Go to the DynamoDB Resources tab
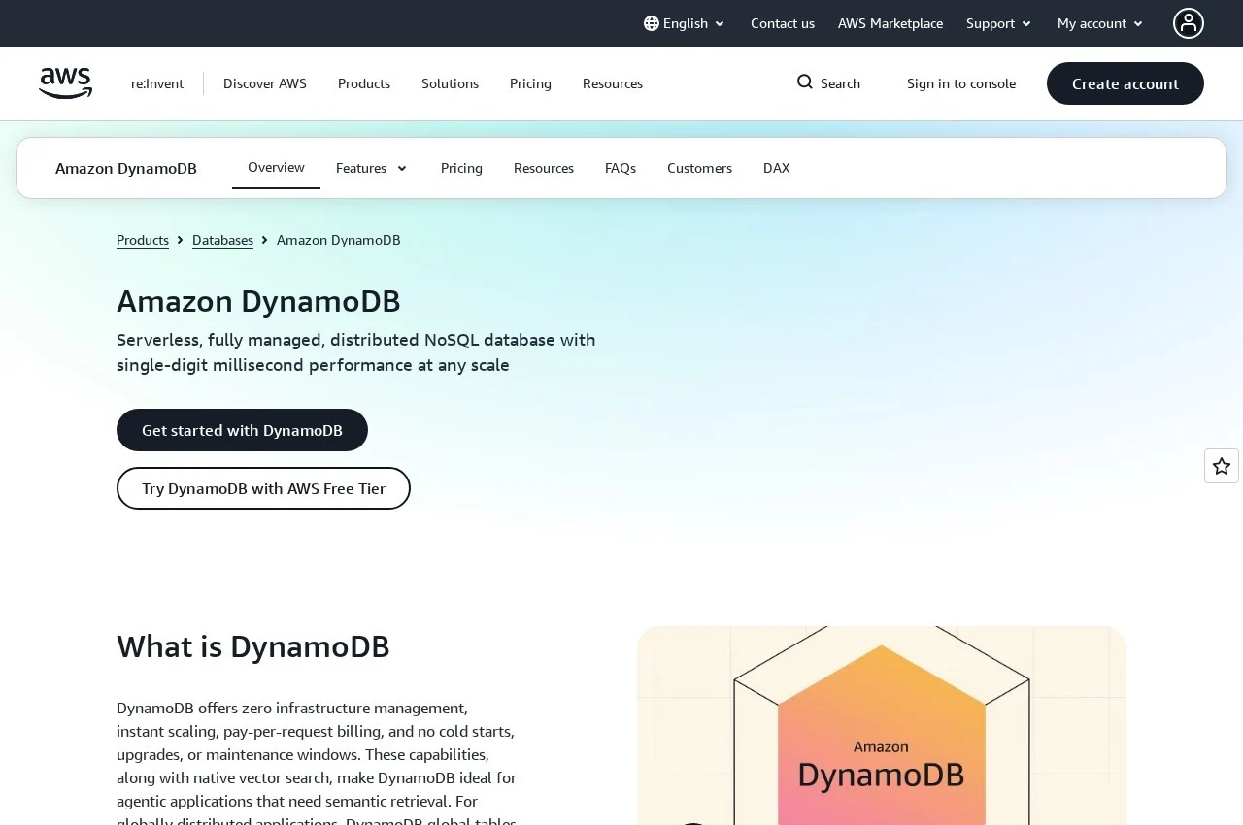Screen dimensions: 1243x825 pyautogui.click(x=544, y=168)
